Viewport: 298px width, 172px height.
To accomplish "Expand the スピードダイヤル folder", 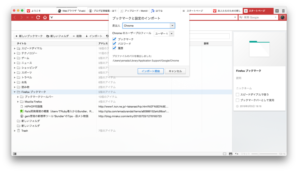I will (x=15, y=49).
